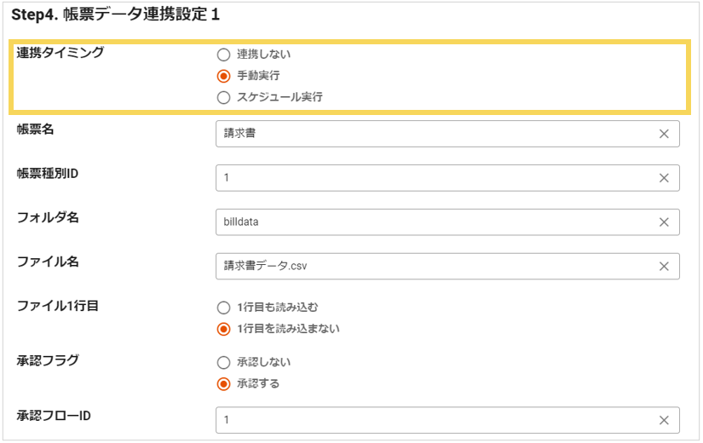This screenshot has width=703, height=443.
Task: Click the 帳票名 input containing 請求書
Action: click(435, 134)
